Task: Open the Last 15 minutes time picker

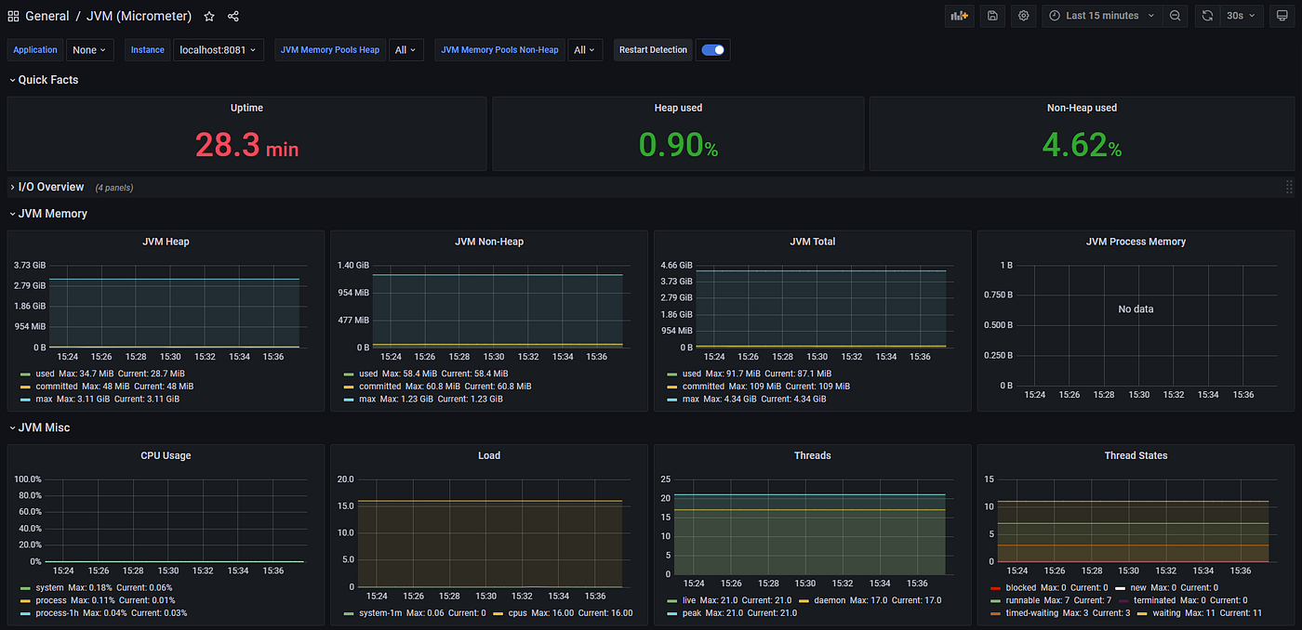Action: (x=1102, y=16)
